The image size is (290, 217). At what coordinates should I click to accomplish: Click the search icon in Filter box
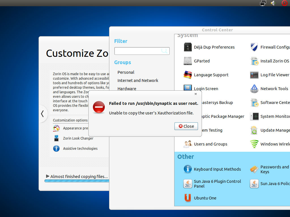pos(164,51)
